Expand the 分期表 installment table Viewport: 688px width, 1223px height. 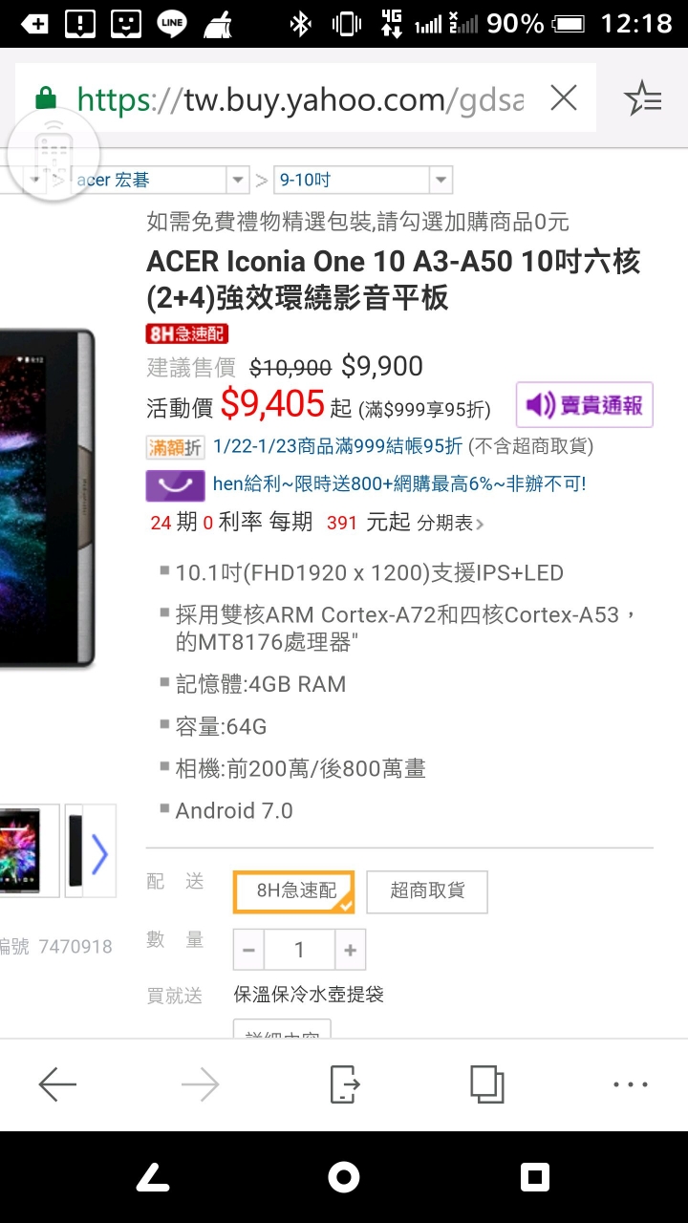point(451,524)
